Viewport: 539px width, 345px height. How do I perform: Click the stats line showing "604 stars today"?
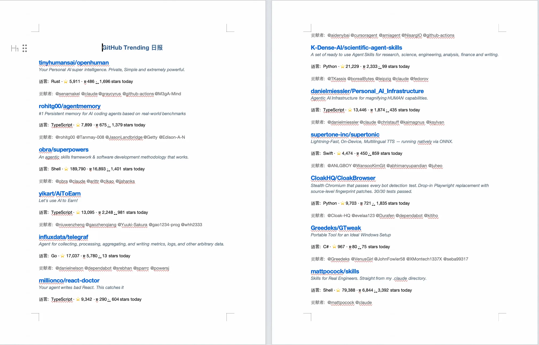point(90,299)
